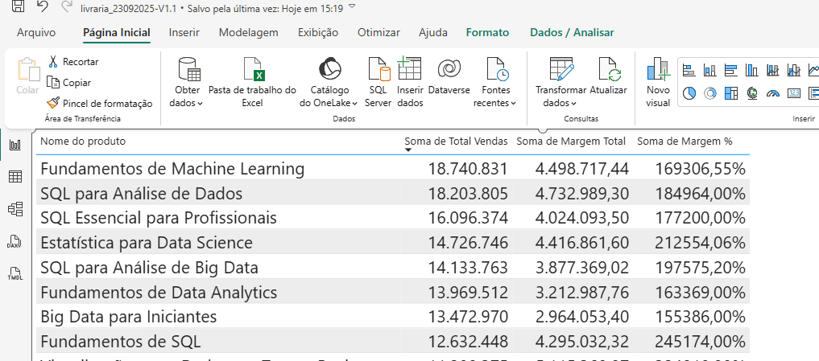The height and width of the screenshot is (361, 819).
Task: Insert a globe map visual
Action: coord(751,93)
